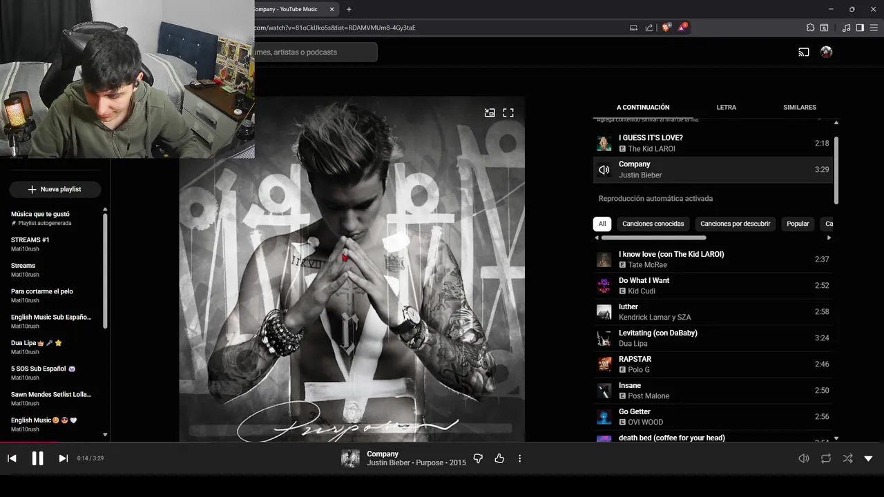Click the media control music-note icon
The width and height of the screenshot is (884, 497).
pyautogui.click(x=846, y=28)
